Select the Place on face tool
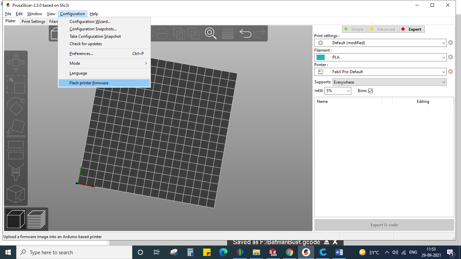 [16, 128]
